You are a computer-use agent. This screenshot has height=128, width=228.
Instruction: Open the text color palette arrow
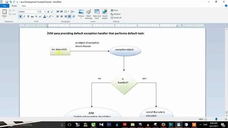tap(47, 17)
